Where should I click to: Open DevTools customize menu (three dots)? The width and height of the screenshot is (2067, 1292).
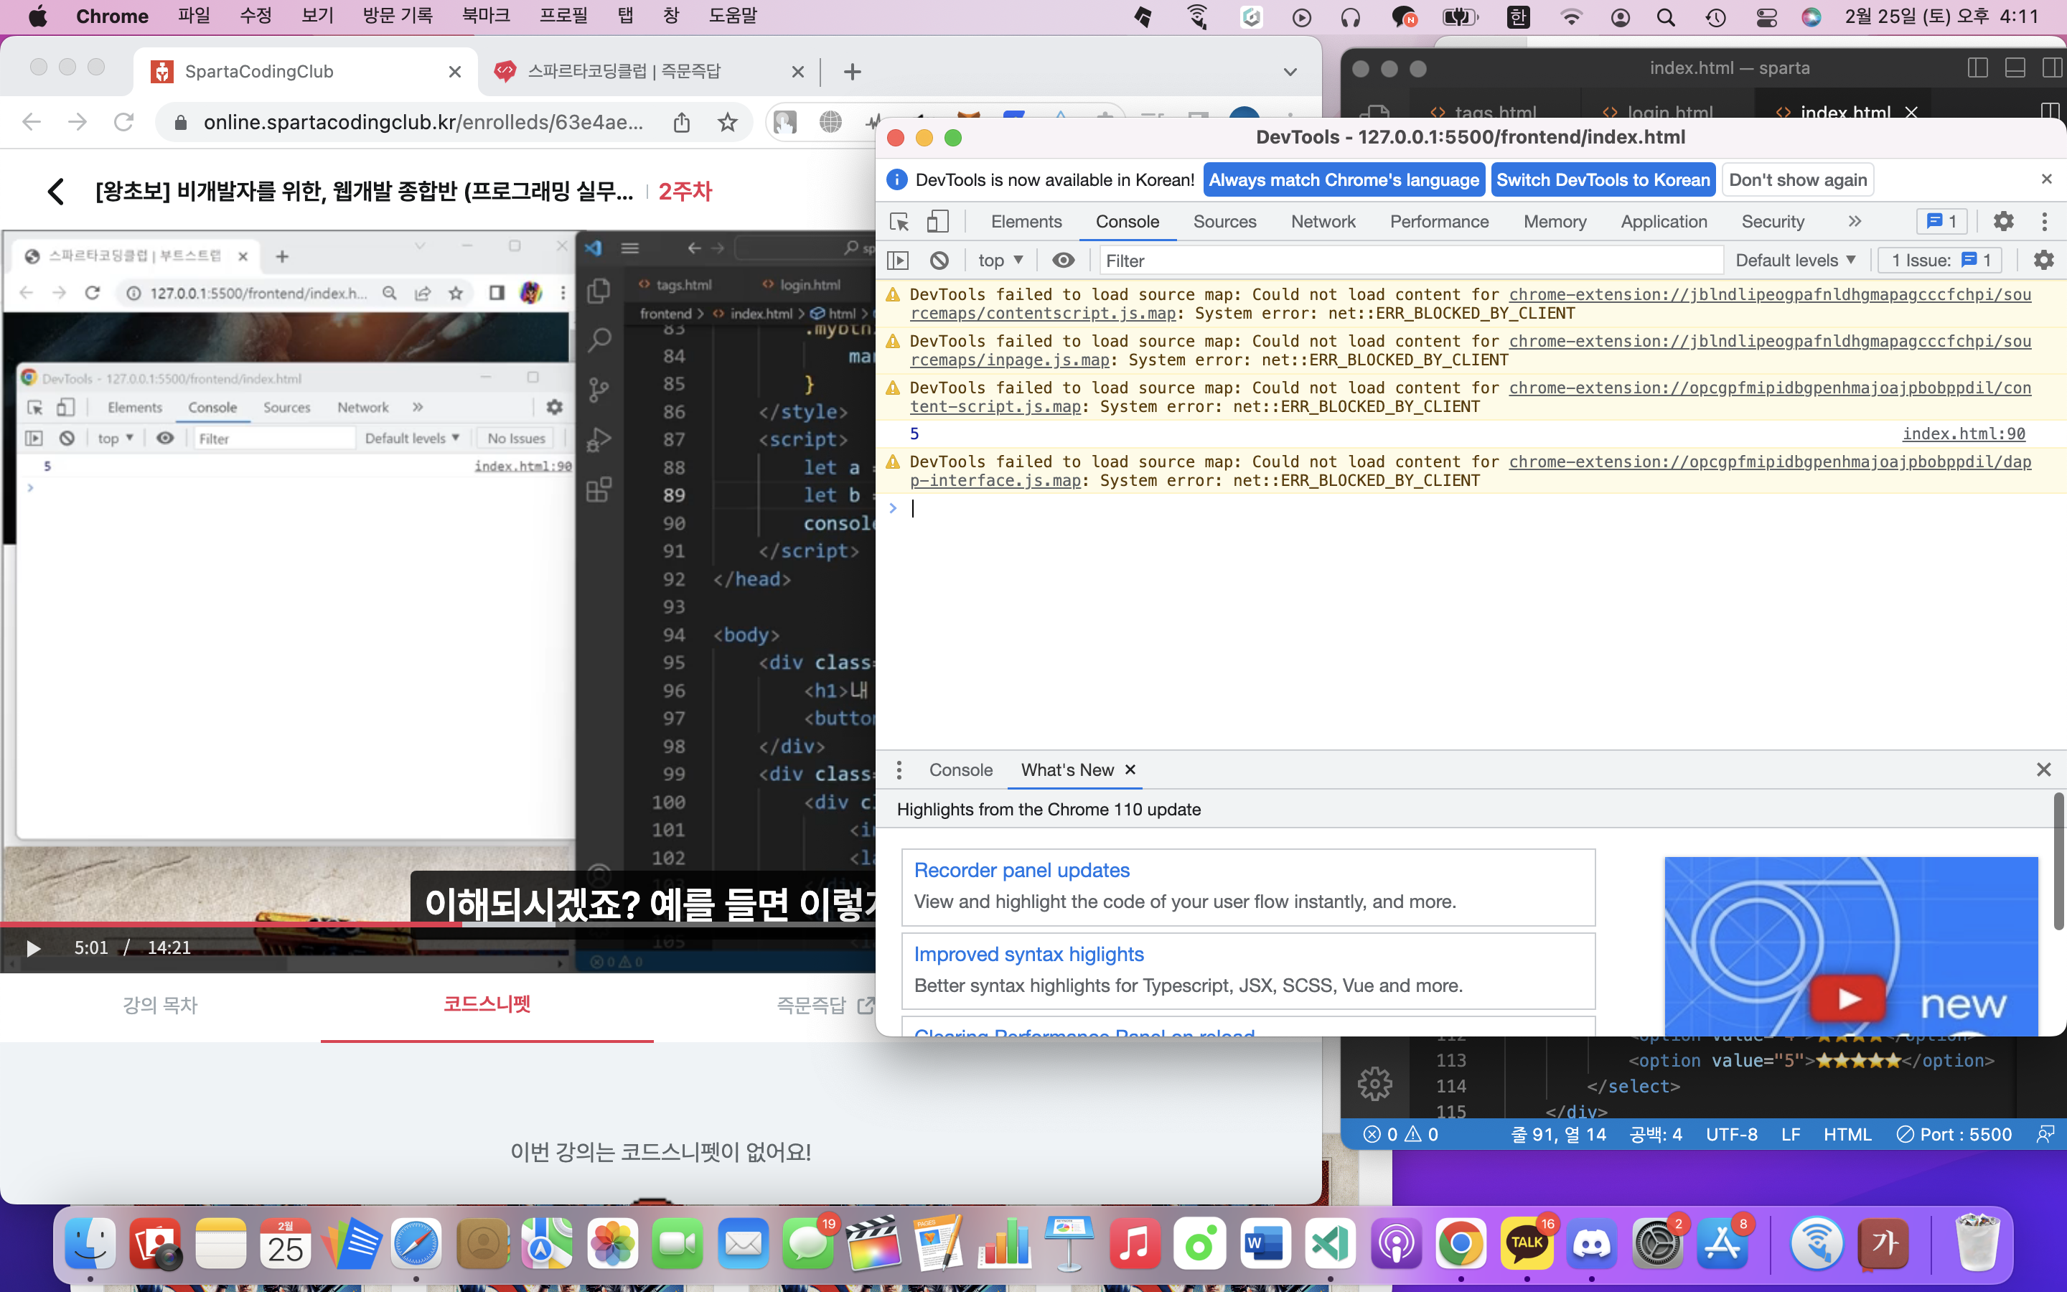pyautogui.click(x=2044, y=223)
